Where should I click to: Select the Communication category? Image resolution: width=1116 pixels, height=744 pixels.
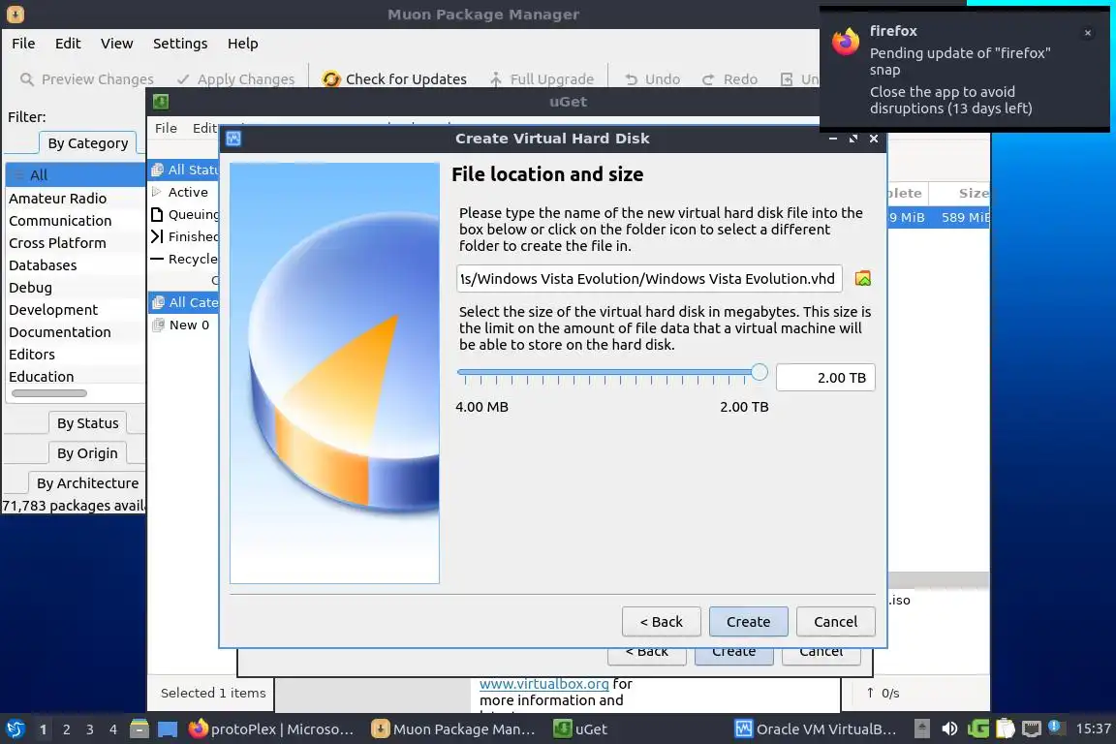click(76, 221)
